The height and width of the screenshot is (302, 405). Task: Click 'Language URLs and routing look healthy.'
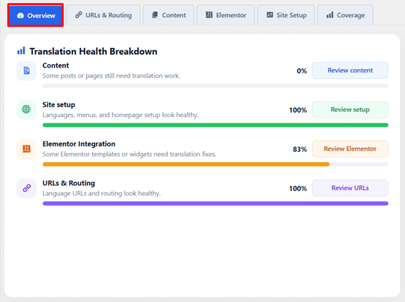(x=102, y=194)
